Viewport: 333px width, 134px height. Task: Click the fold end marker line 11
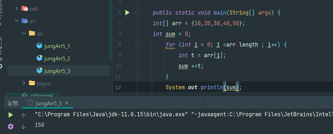[x=137, y=76]
